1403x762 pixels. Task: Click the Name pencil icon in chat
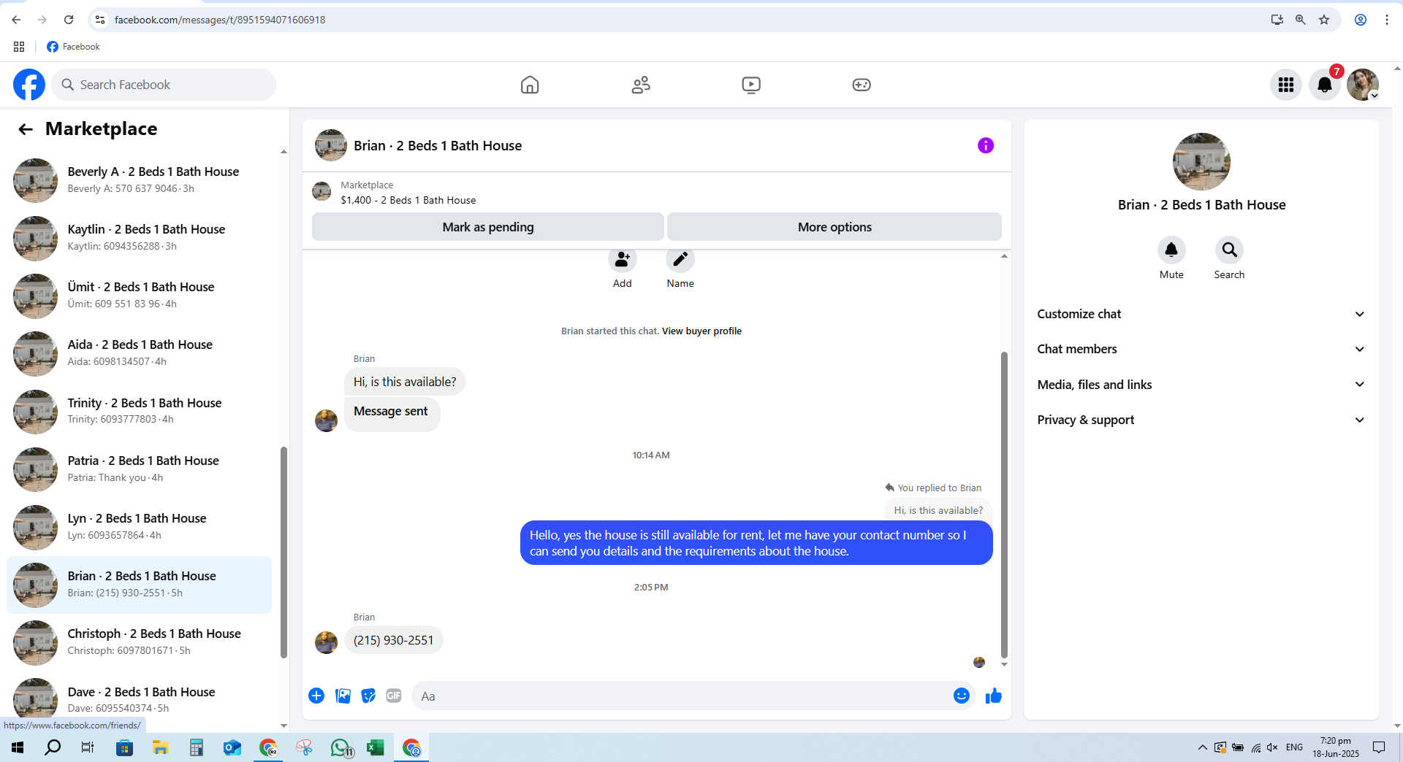pyautogui.click(x=680, y=260)
